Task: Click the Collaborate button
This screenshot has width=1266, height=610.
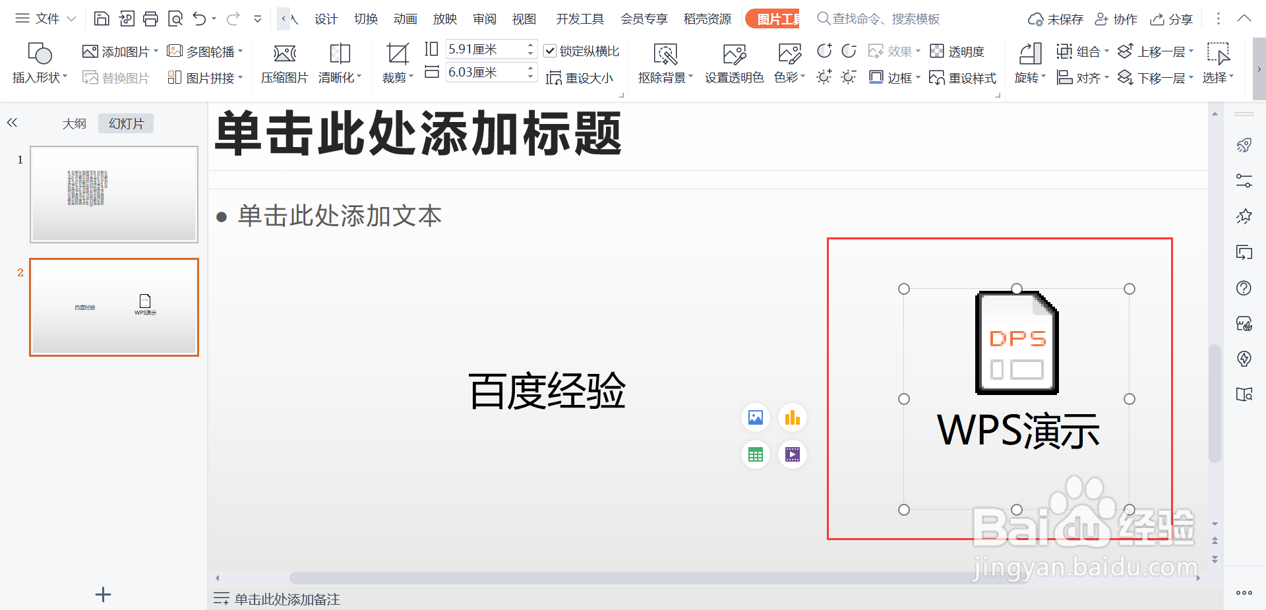Action: (x=1116, y=19)
